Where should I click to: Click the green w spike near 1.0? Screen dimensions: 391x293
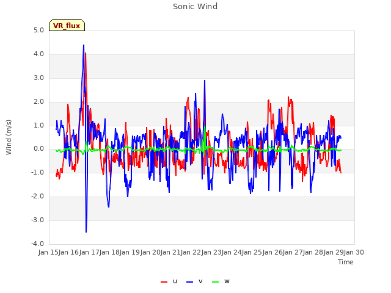205,126
